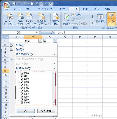This screenshot has width=117, height=119.
Task: Uncheck the 9990 filter value checkbox
Action: click(x=22, y=74)
